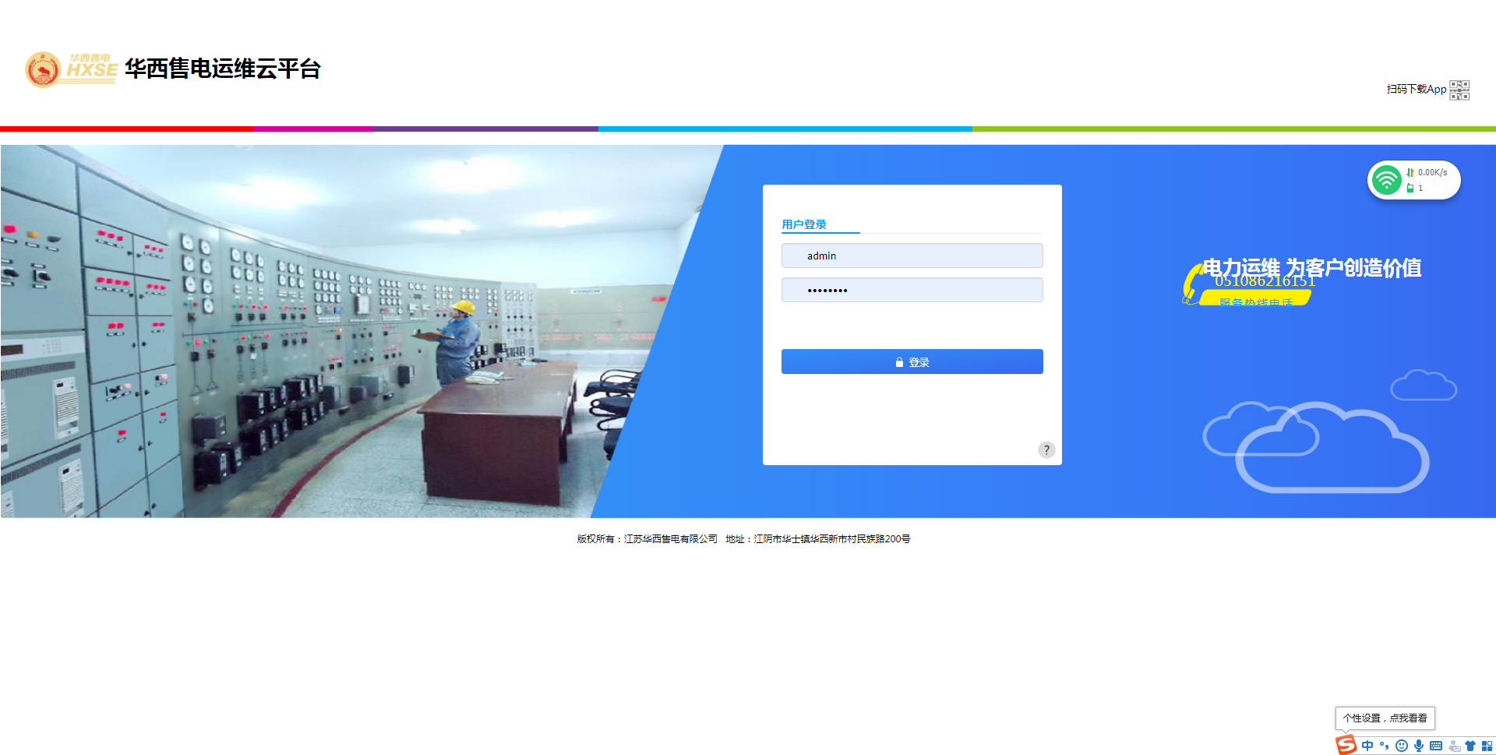
Task: Open the Sogou emoji smiley panel
Action: (1402, 746)
